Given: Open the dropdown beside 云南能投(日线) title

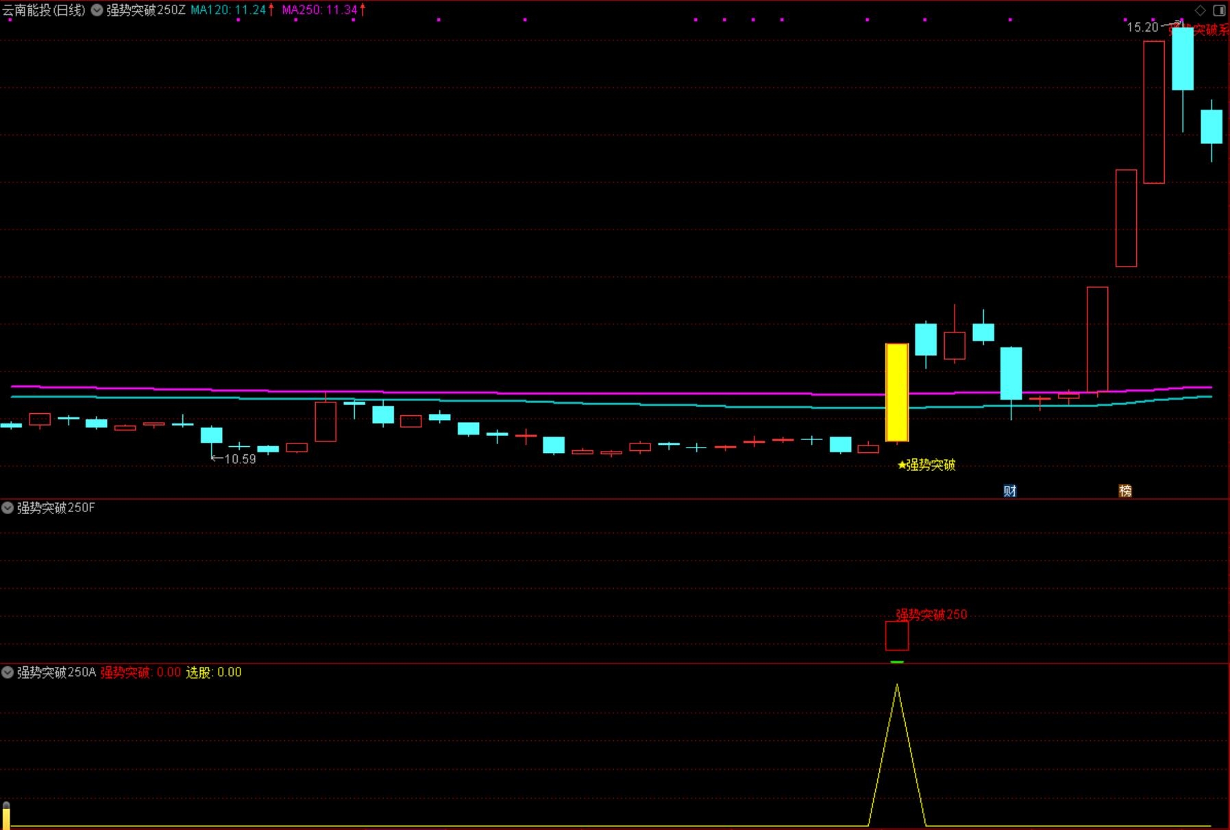Looking at the screenshot, I should coord(97,10).
